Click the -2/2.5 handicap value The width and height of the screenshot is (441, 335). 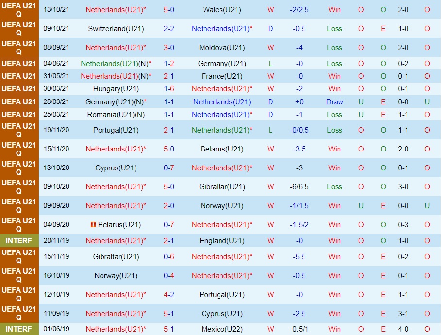pos(299,10)
